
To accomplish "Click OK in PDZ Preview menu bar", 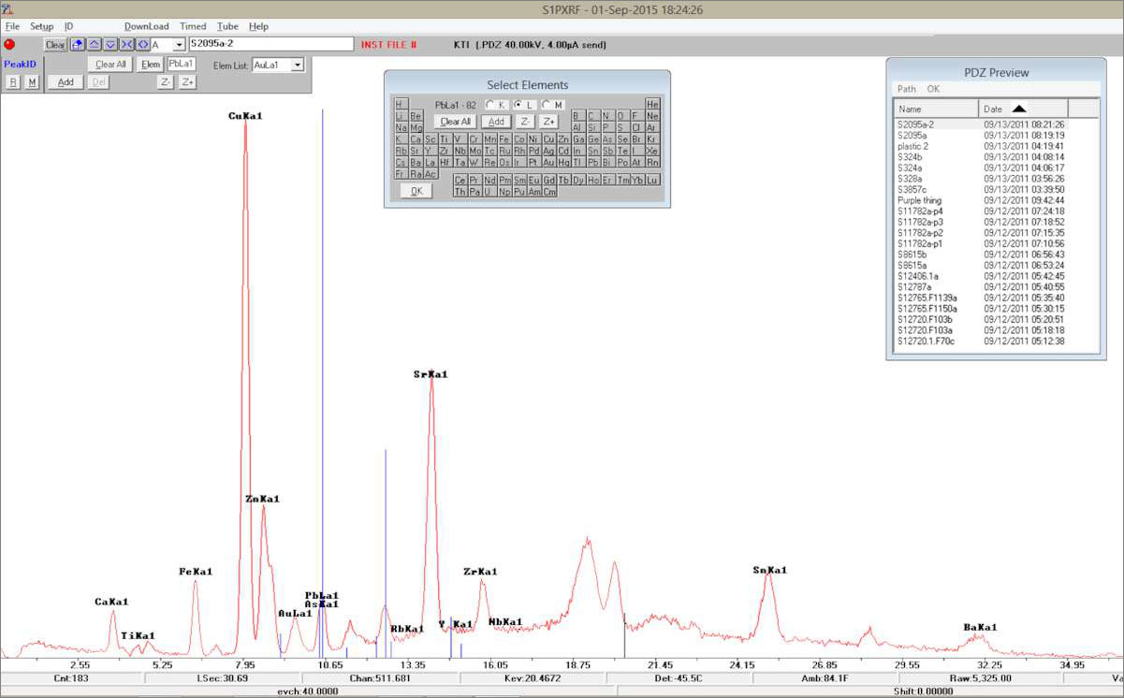I will pyautogui.click(x=933, y=89).
